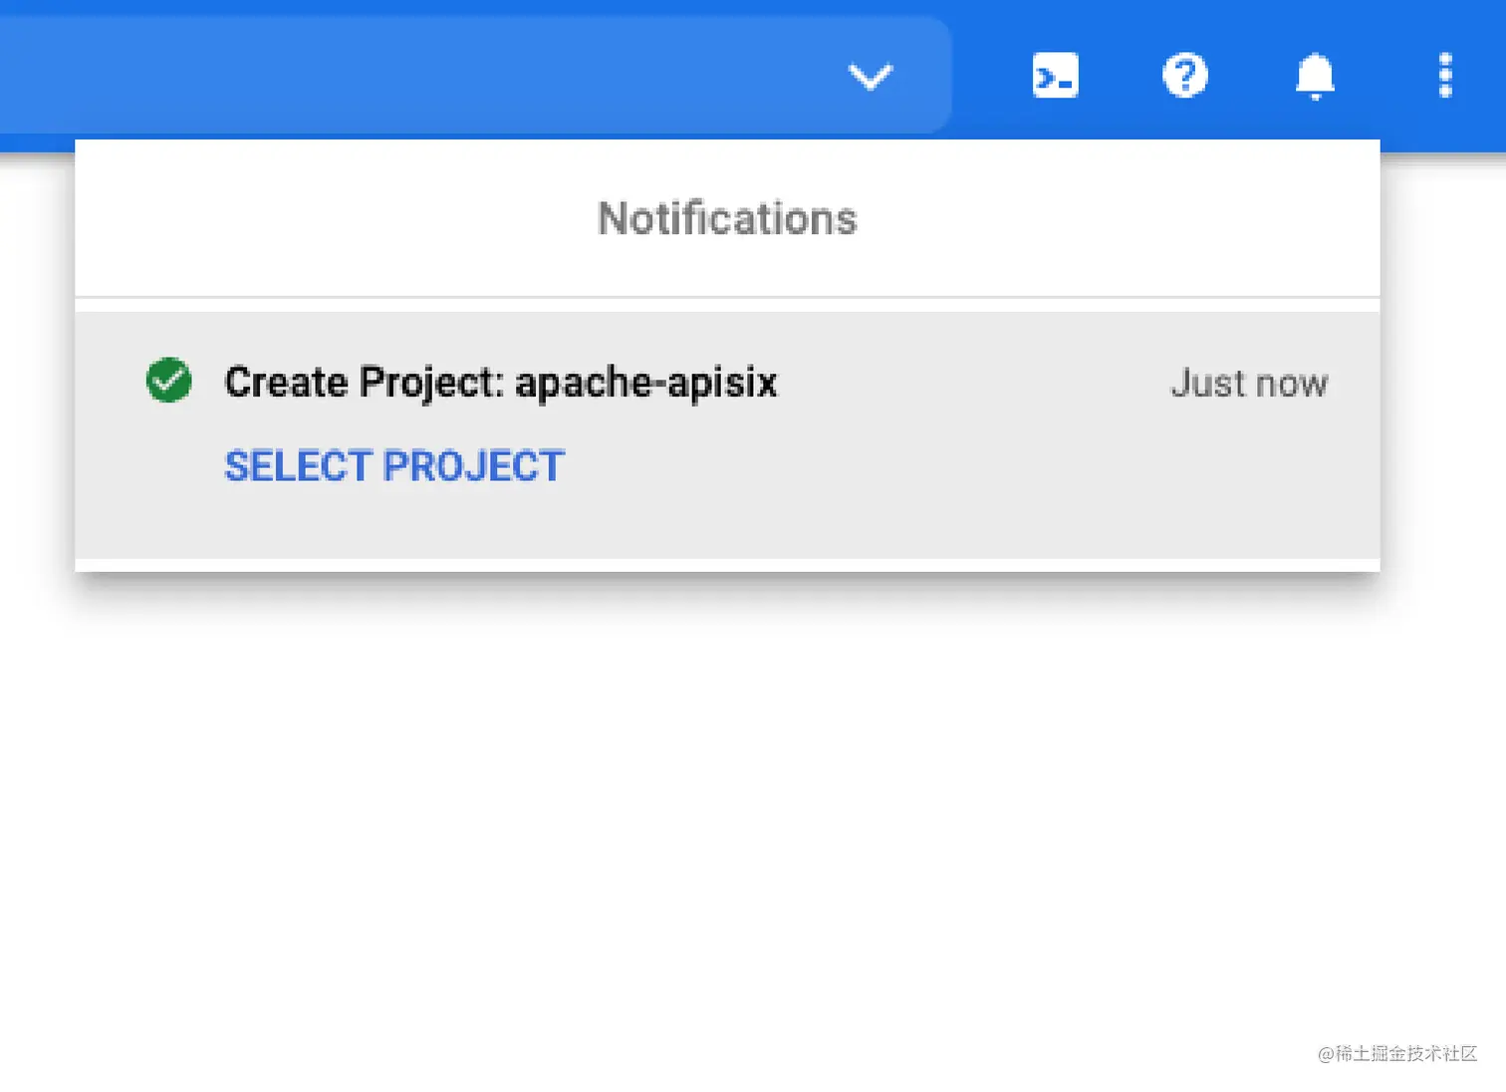Click the SELECT PROJECT link
This screenshot has width=1506, height=1092.
pyautogui.click(x=394, y=466)
